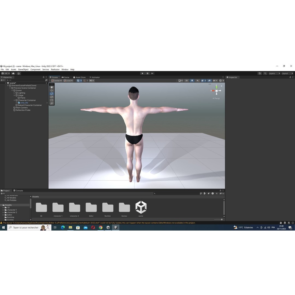
Task: Click the Favorites star icon in Project
Action: [217, 193]
